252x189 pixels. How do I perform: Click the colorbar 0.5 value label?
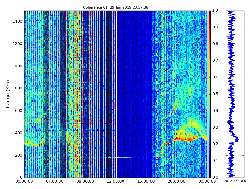coord(215,94)
